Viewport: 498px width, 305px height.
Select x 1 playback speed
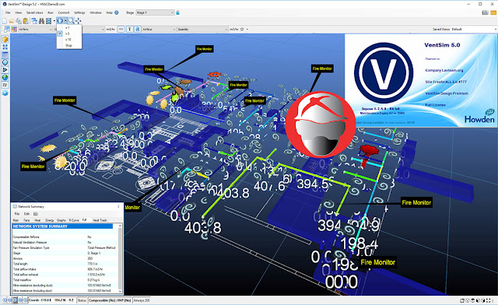69,28
